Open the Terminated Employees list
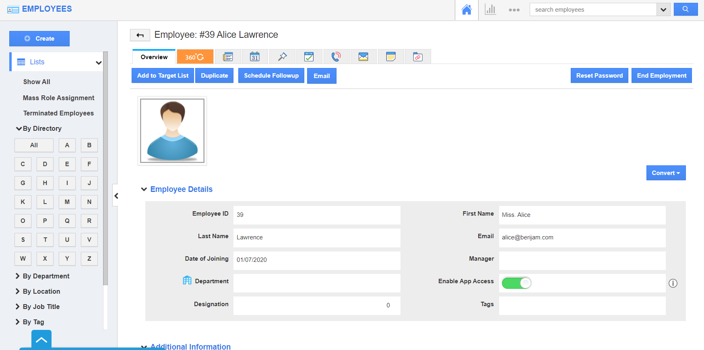The height and width of the screenshot is (350, 704). click(x=58, y=113)
